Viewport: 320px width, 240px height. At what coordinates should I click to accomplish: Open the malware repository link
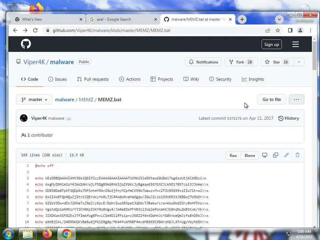click(62, 62)
